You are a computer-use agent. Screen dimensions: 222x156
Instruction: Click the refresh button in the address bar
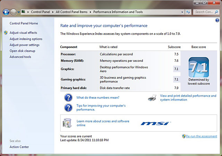click(188, 12)
